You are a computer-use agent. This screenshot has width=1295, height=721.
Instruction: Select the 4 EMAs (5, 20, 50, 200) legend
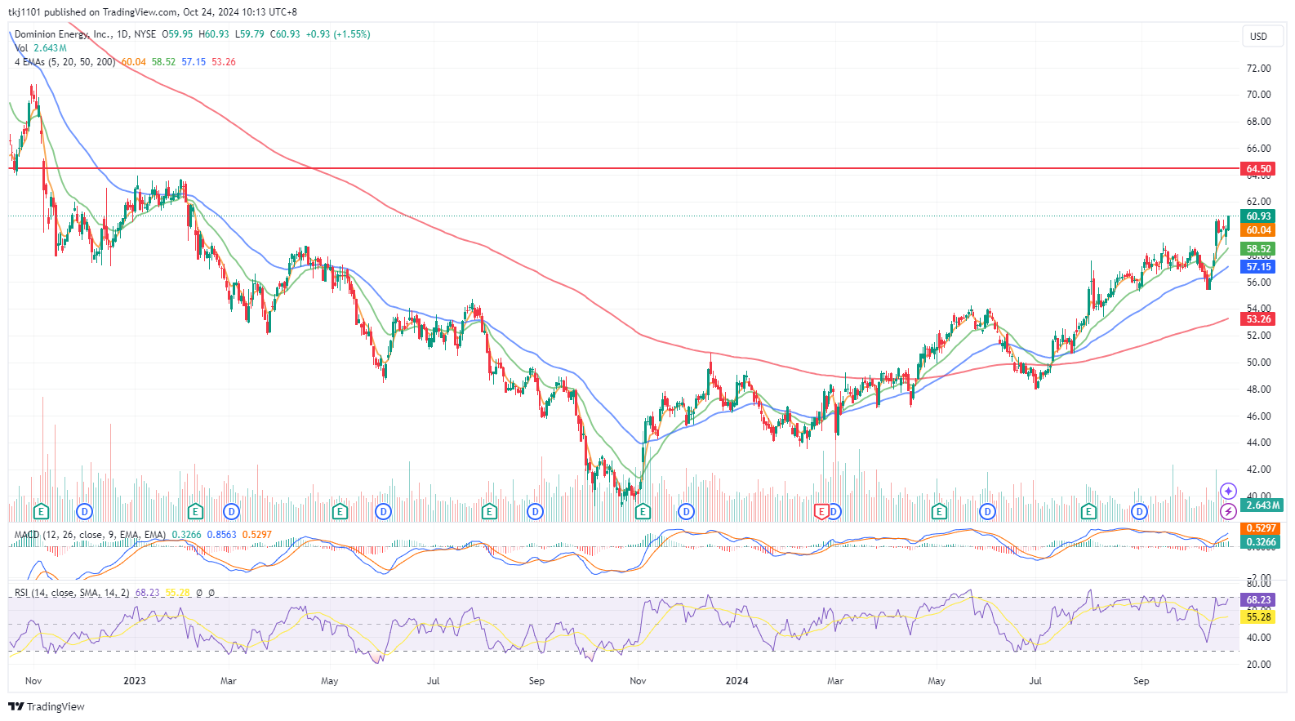coord(65,62)
